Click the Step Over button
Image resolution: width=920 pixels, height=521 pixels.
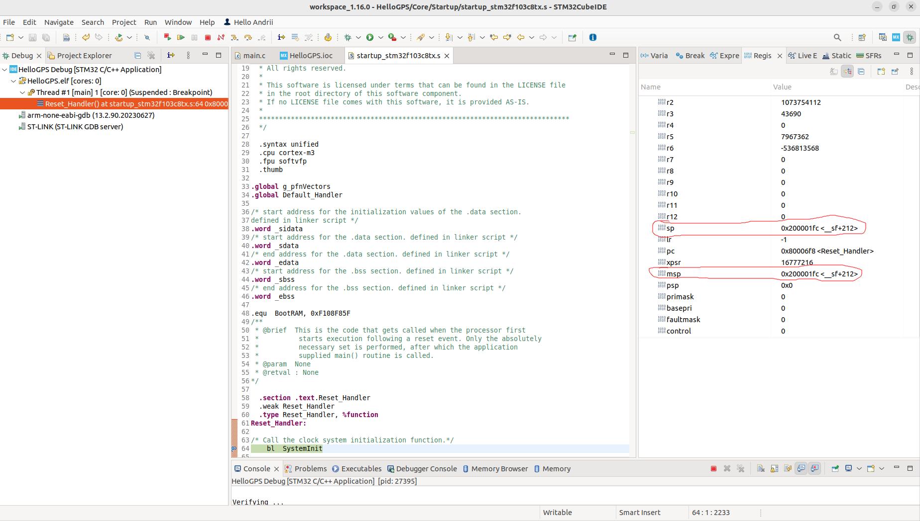(x=248, y=37)
